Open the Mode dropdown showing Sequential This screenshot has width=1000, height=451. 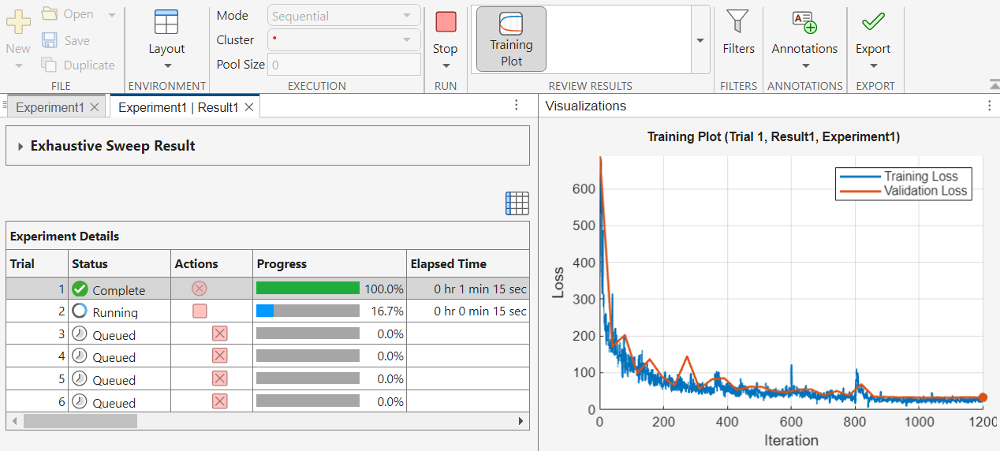344,16
